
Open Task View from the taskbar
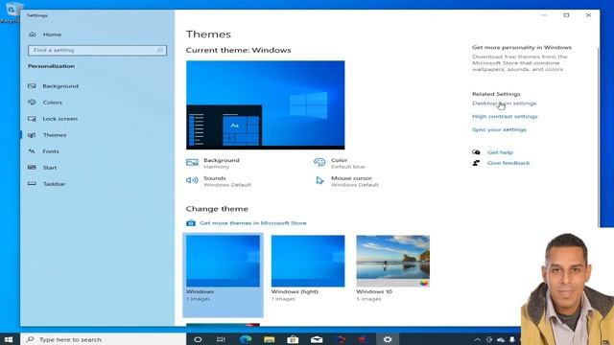tap(221, 339)
